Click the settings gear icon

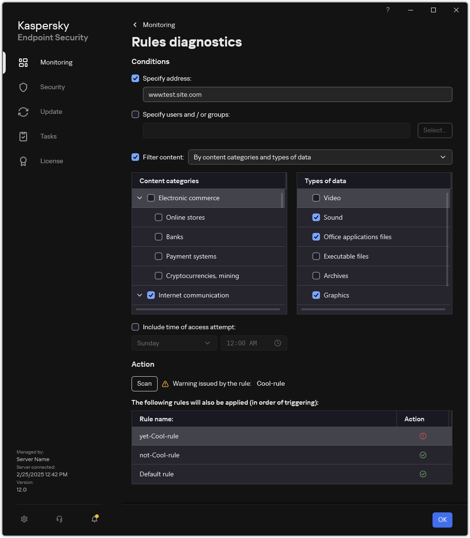click(24, 519)
